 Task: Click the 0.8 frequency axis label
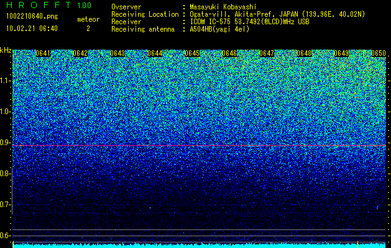click(x=4, y=174)
